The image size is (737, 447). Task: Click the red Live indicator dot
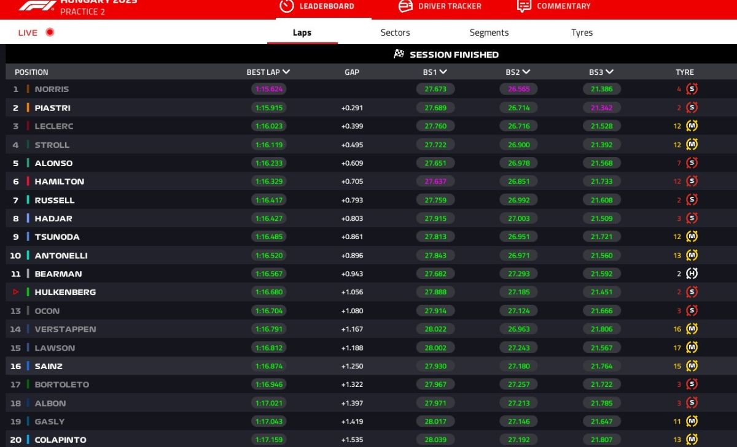pos(50,32)
